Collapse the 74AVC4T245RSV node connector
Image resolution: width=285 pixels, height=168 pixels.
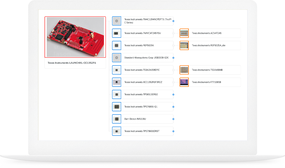173,33
